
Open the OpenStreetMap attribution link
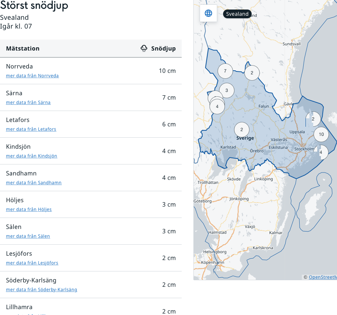click(322, 277)
